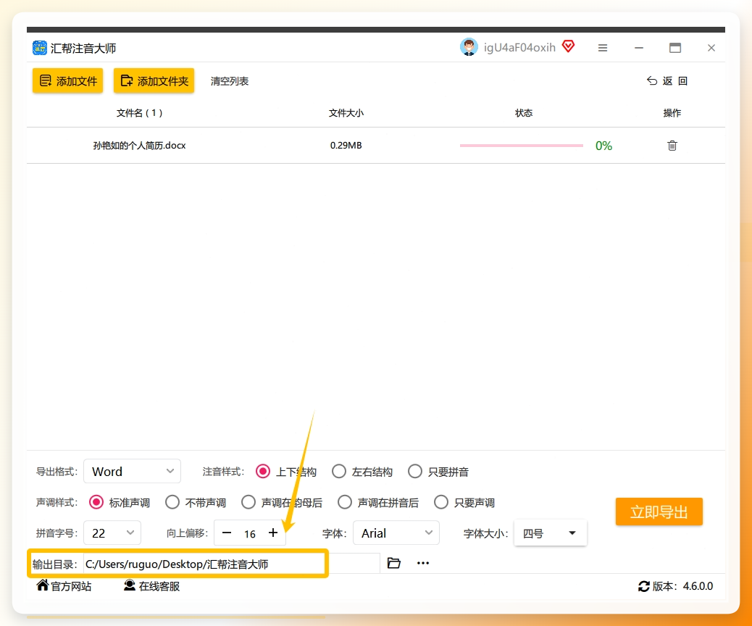
Task: Select 不带声调 tone style
Action: pos(196,503)
